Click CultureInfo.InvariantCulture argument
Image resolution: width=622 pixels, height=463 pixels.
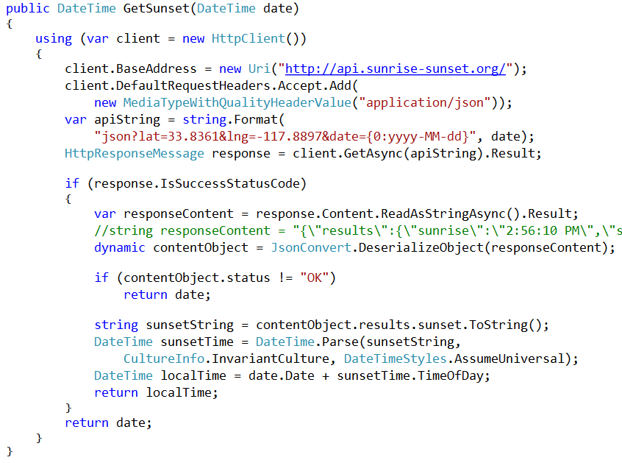point(226,359)
